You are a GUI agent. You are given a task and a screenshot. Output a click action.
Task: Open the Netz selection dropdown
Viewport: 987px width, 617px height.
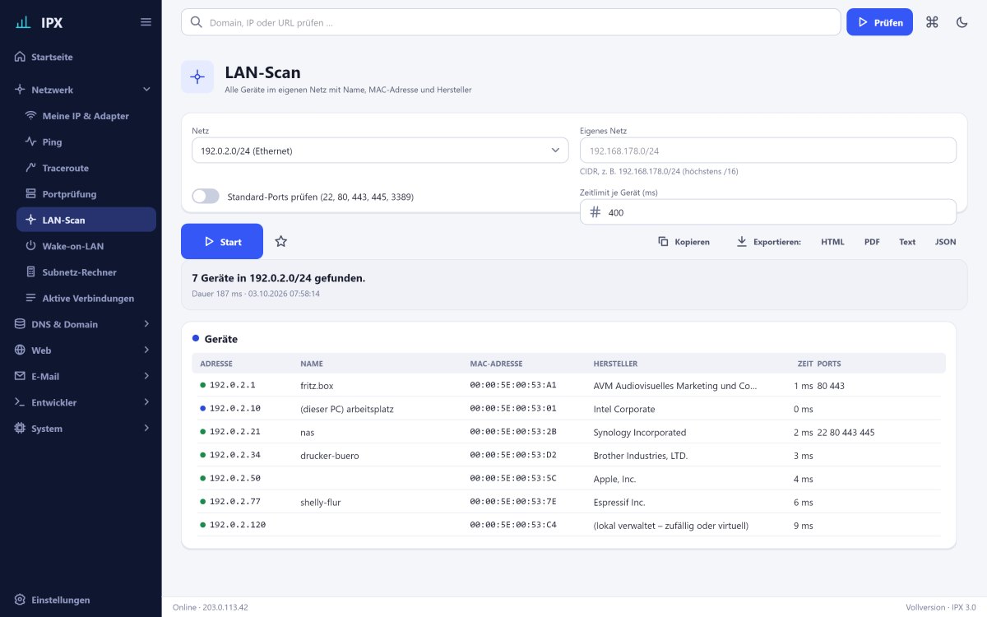(380, 151)
